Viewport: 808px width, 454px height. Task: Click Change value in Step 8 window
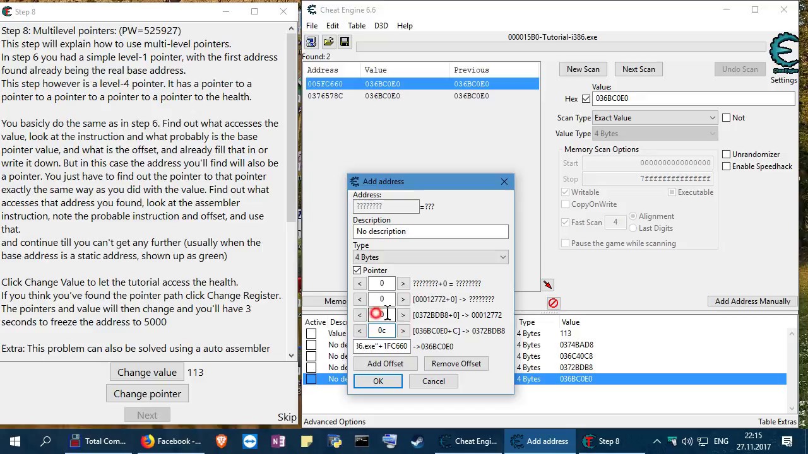tap(147, 373)
